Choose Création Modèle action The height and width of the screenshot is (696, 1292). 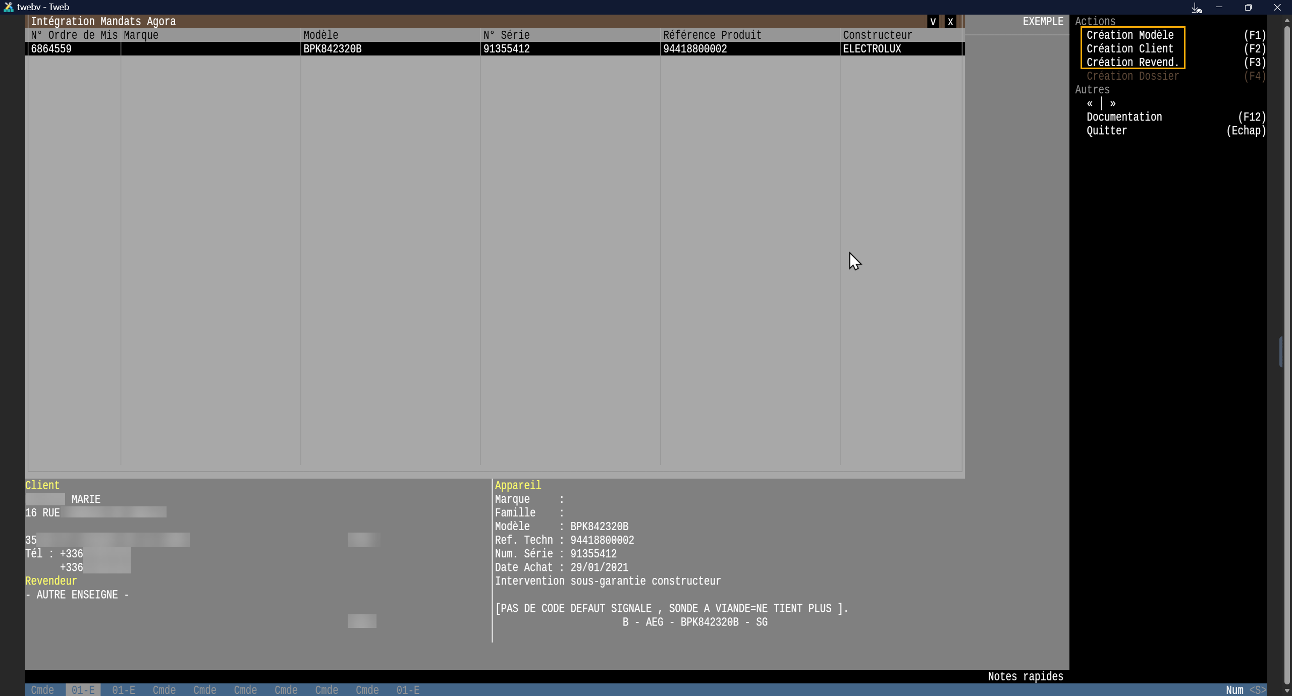pos(1130,35)
